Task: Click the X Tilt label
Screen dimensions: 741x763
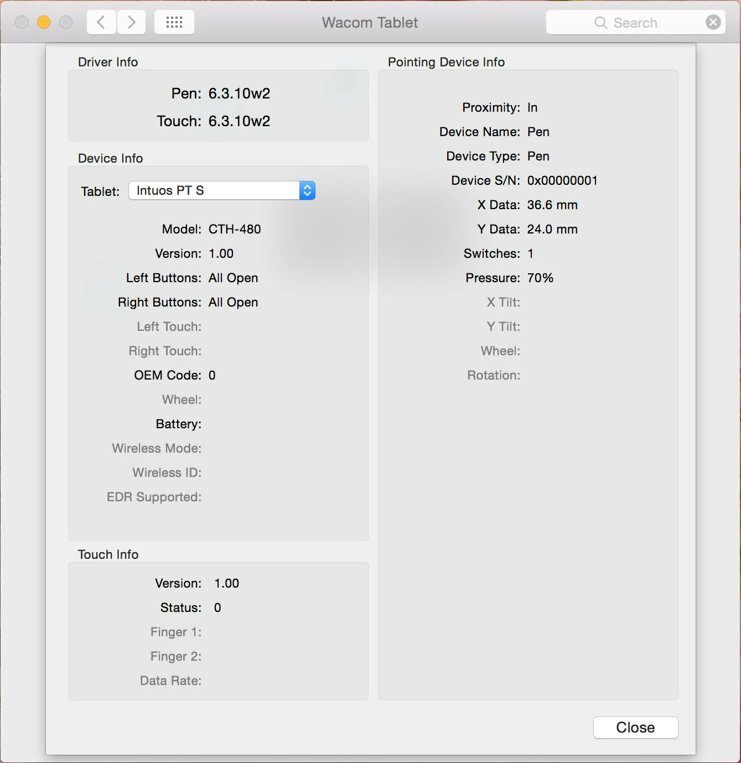Action: click(504, 302)
